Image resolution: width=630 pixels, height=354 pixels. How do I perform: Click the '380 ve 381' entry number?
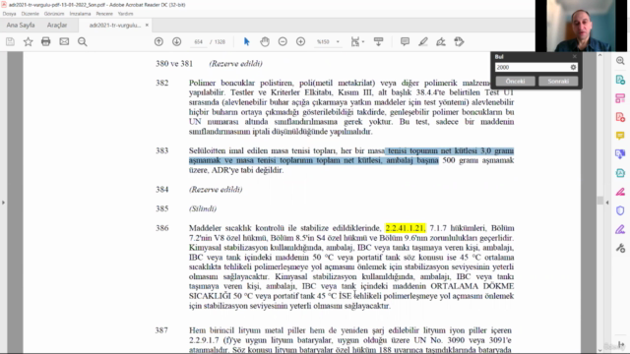click(174, 63)
